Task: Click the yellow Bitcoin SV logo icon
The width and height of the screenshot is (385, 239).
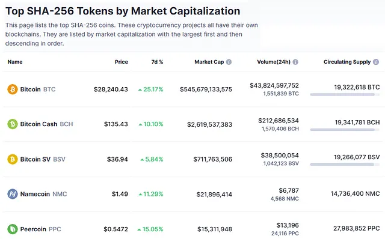Action: pyautogui.click(x=13, y=159)
